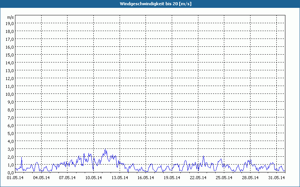Click the 15,0 axis value

tap(10, 55)
